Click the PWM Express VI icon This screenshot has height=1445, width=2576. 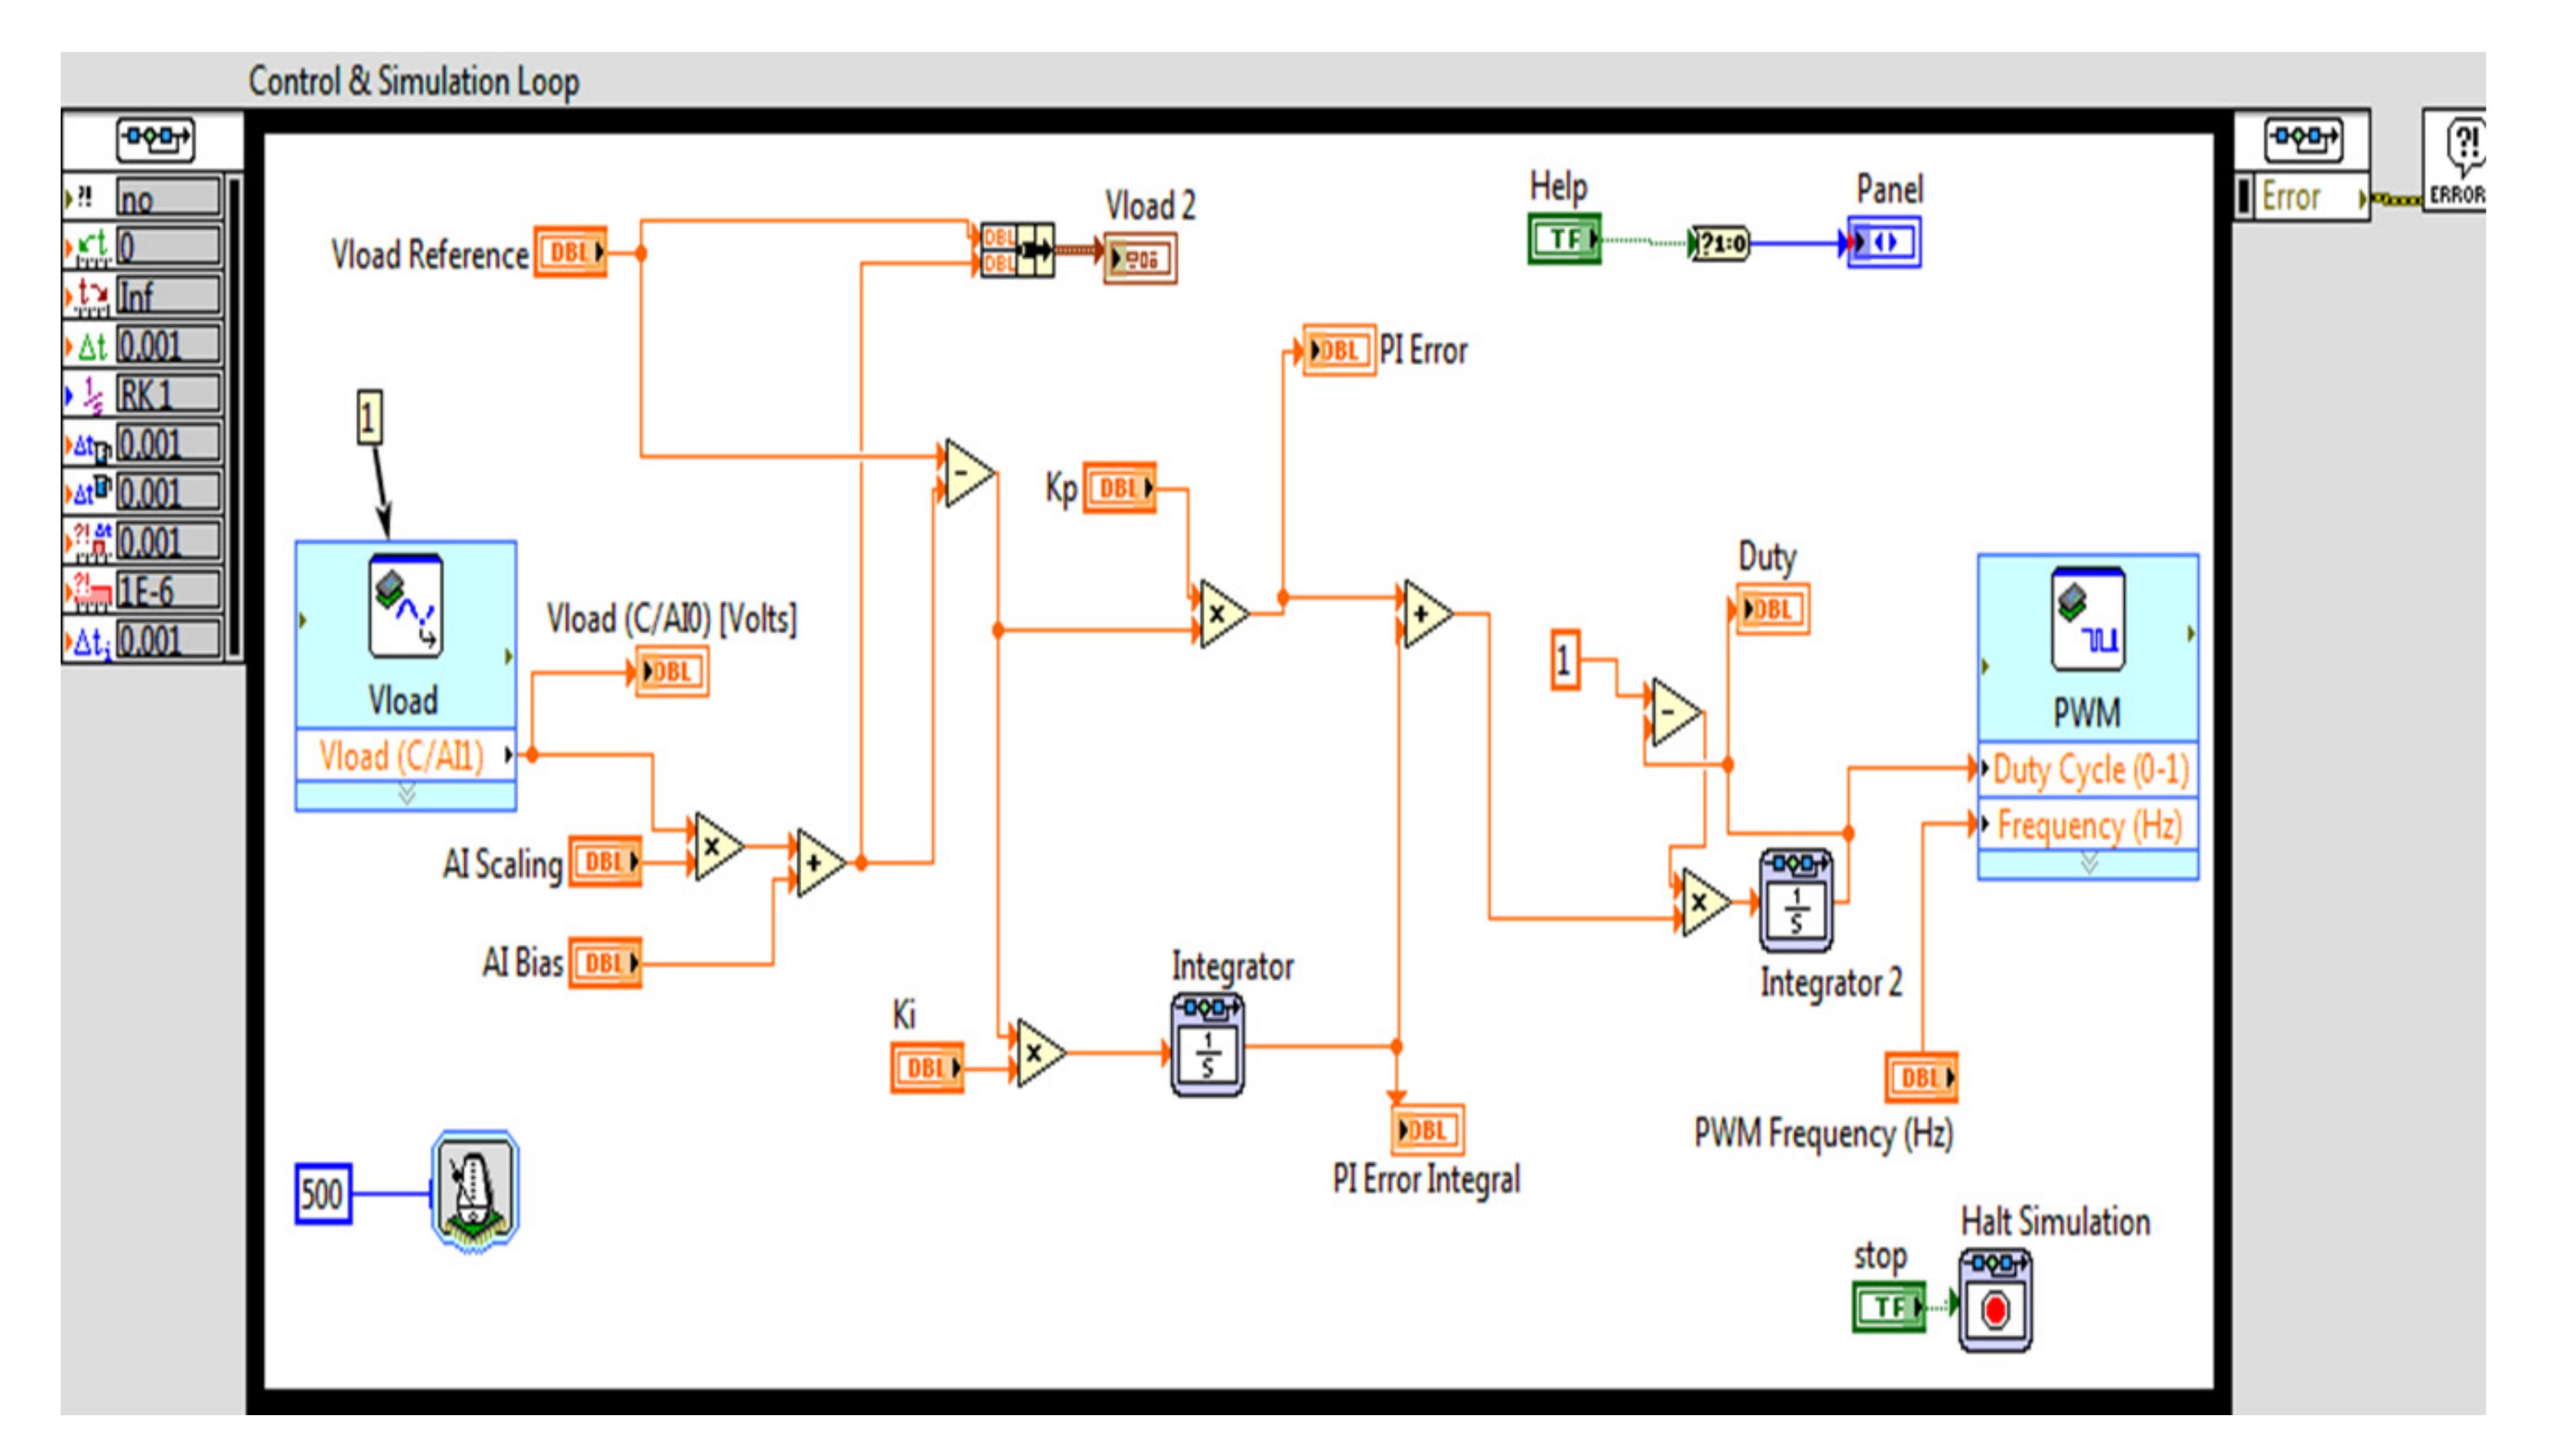click(2088, 618)
